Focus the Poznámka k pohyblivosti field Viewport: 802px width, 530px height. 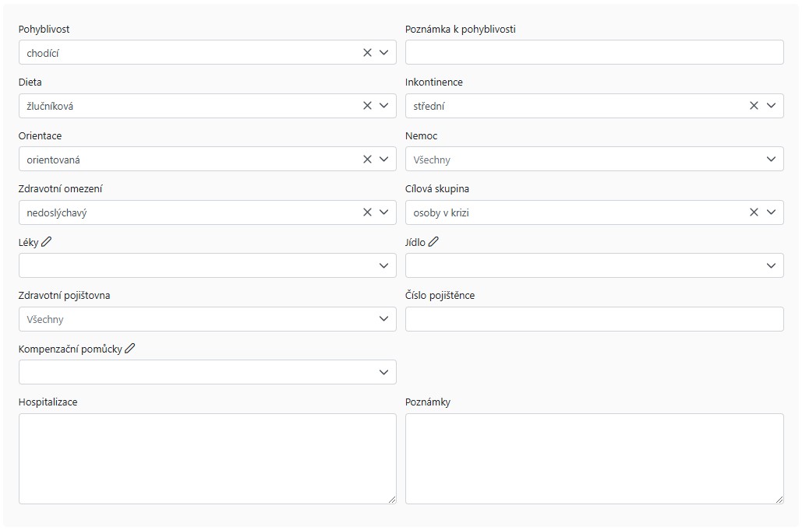[595, 53]
